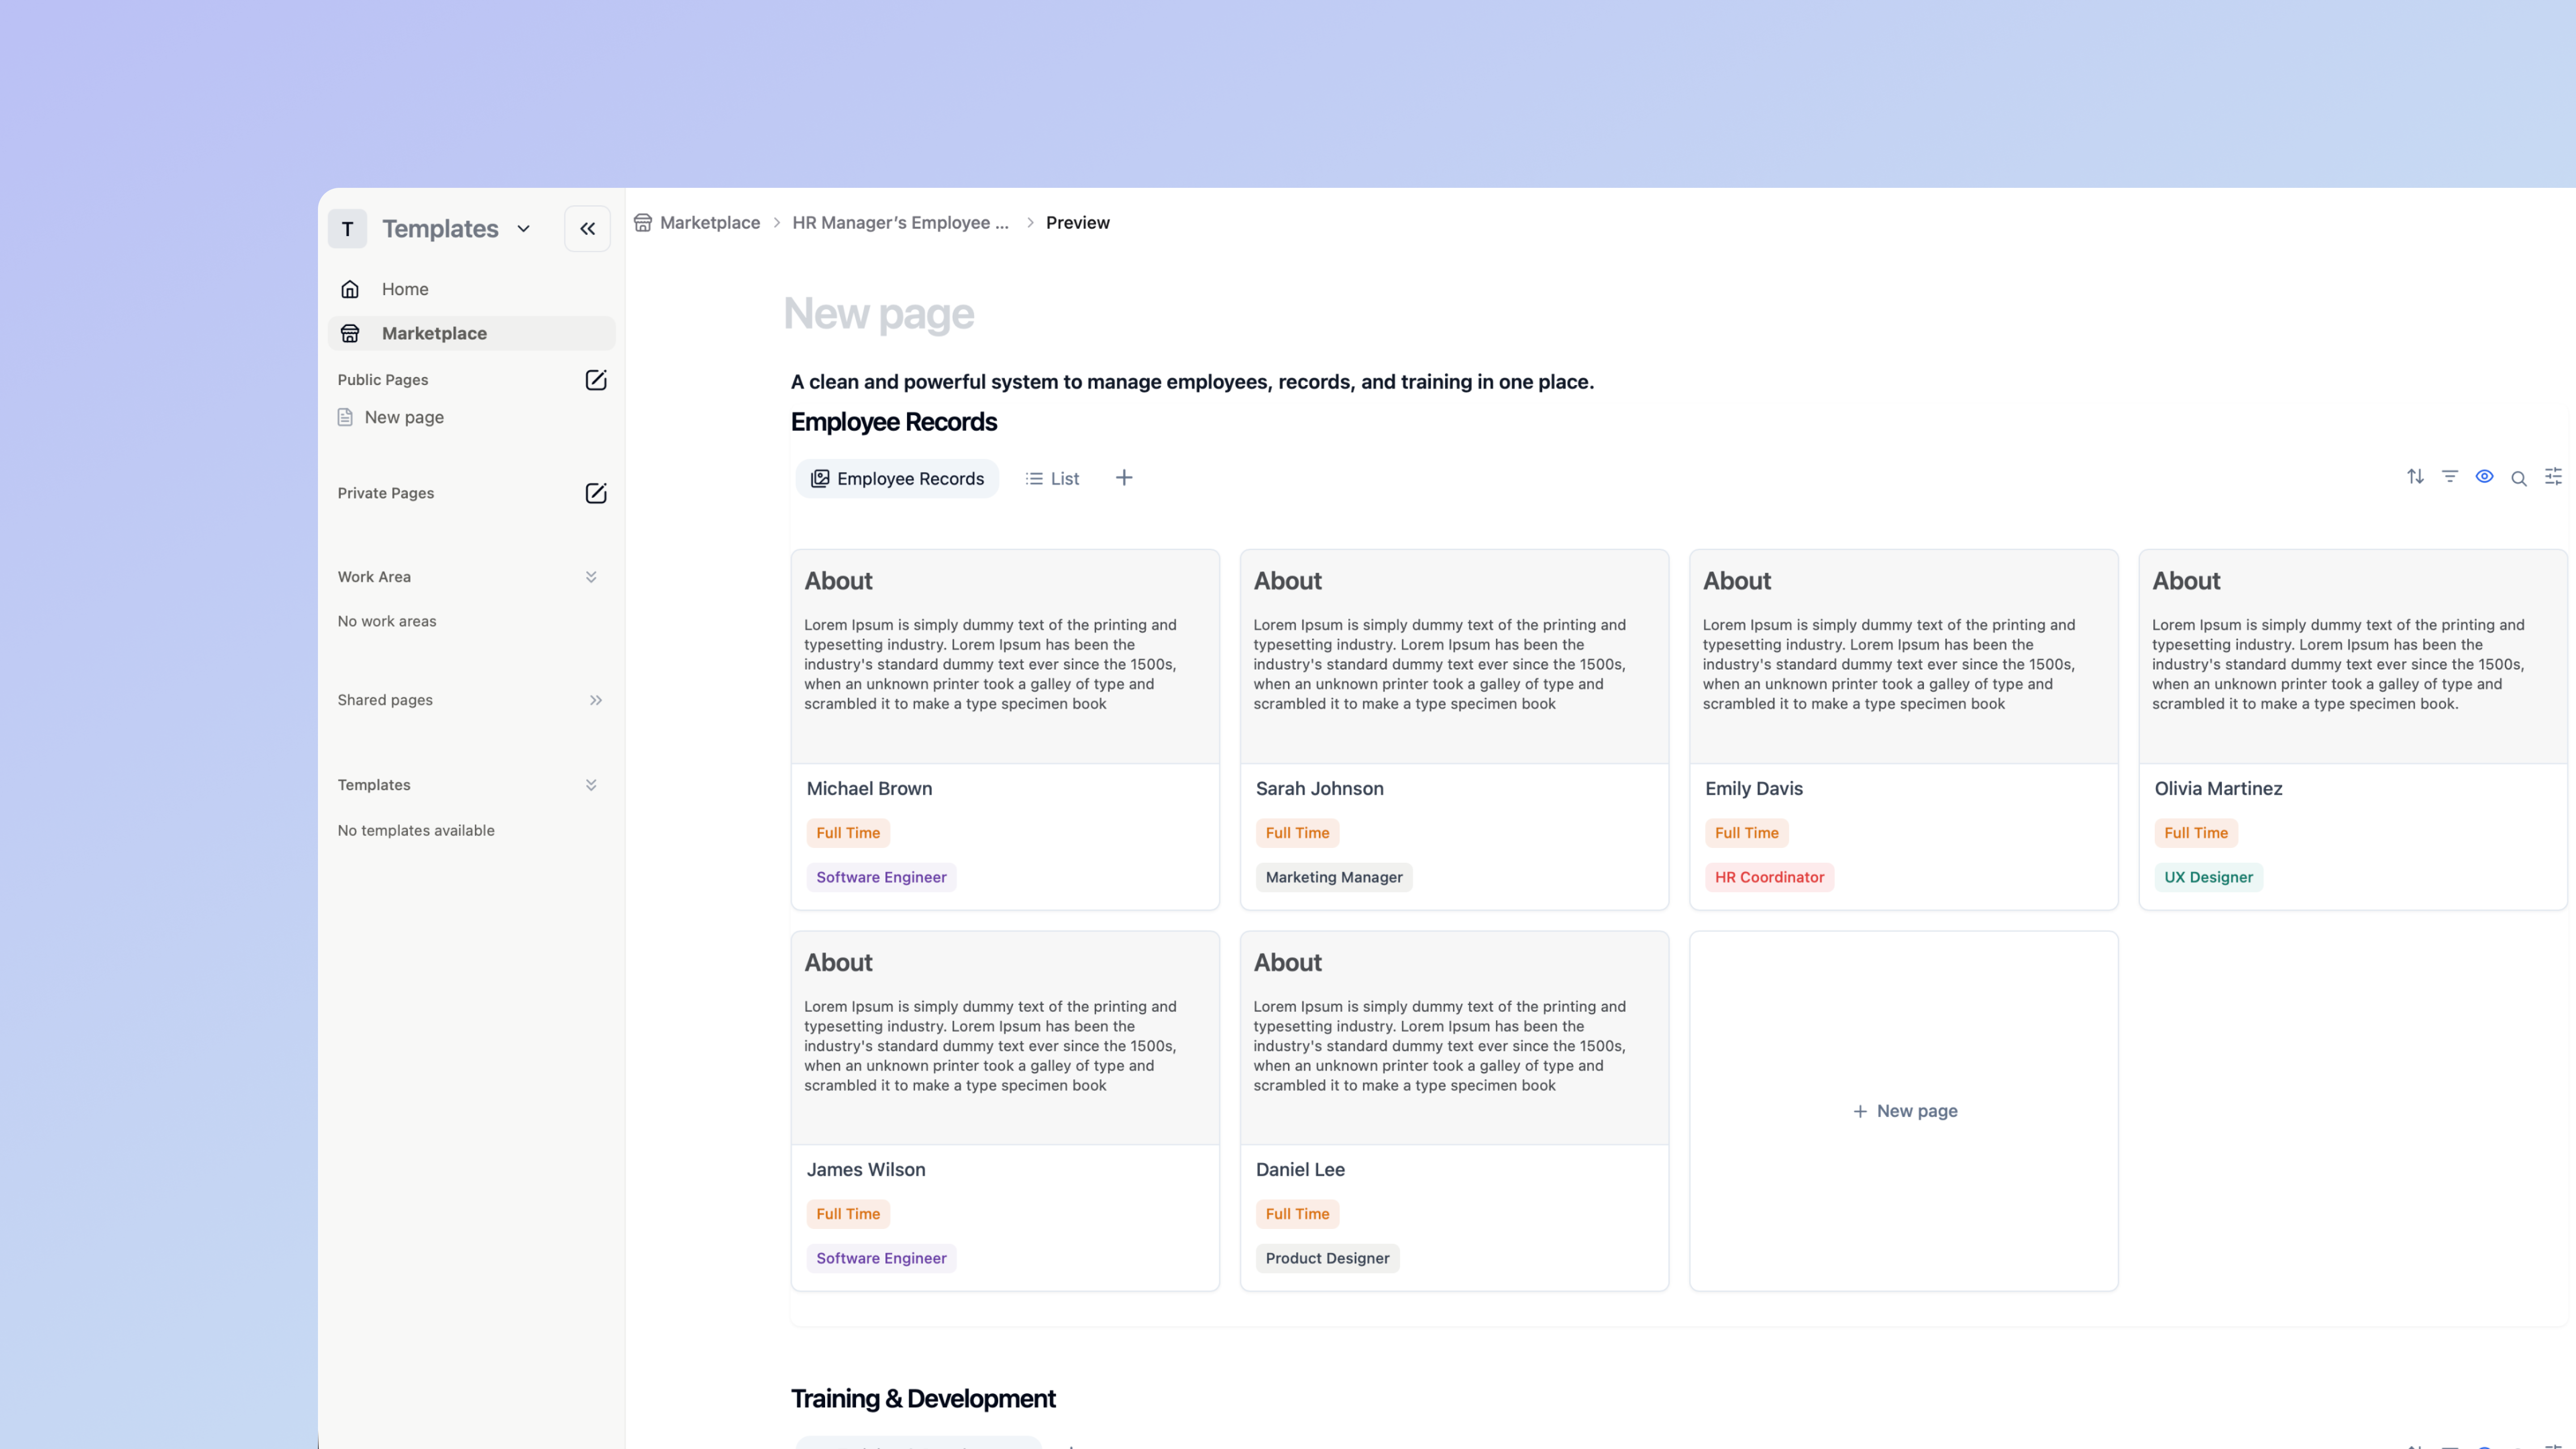The width and height of the screenshot is (2576, 1449).
Task: Open the filter icon in toolbar
Action: tap(2450, 477)
